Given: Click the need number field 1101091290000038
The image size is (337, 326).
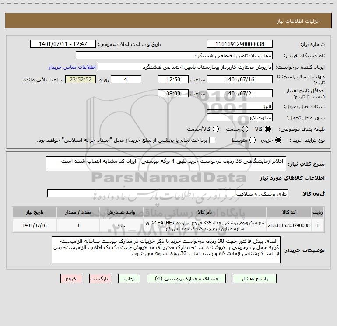Looking at the screenshot, I should click(240, 44).
